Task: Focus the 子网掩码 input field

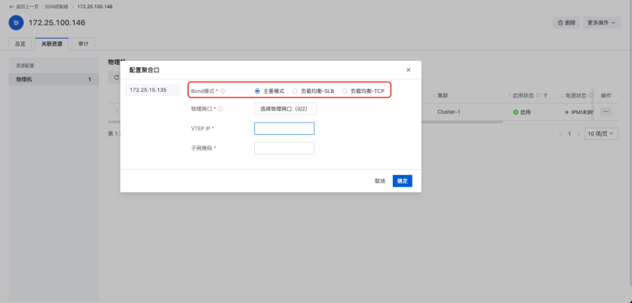Action: tap(284, 148)
